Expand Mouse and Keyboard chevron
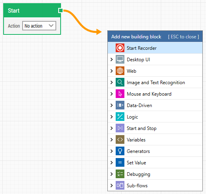206x194 pixels. [112, 94]
